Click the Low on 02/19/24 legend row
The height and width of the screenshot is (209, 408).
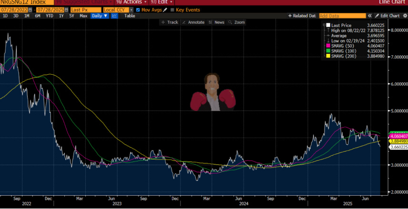(x=355, y=41)
